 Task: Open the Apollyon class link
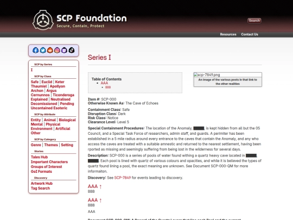(x=58, y=86)
